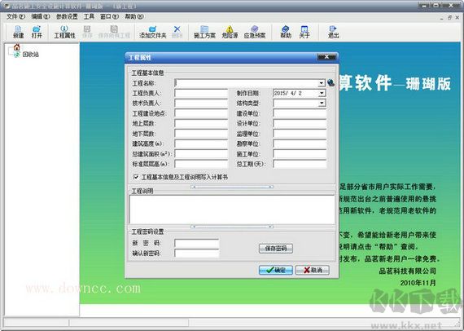Click the 确认新密码 input field
The height and width of the screenshot is (331, 464).
pos(197,253)
